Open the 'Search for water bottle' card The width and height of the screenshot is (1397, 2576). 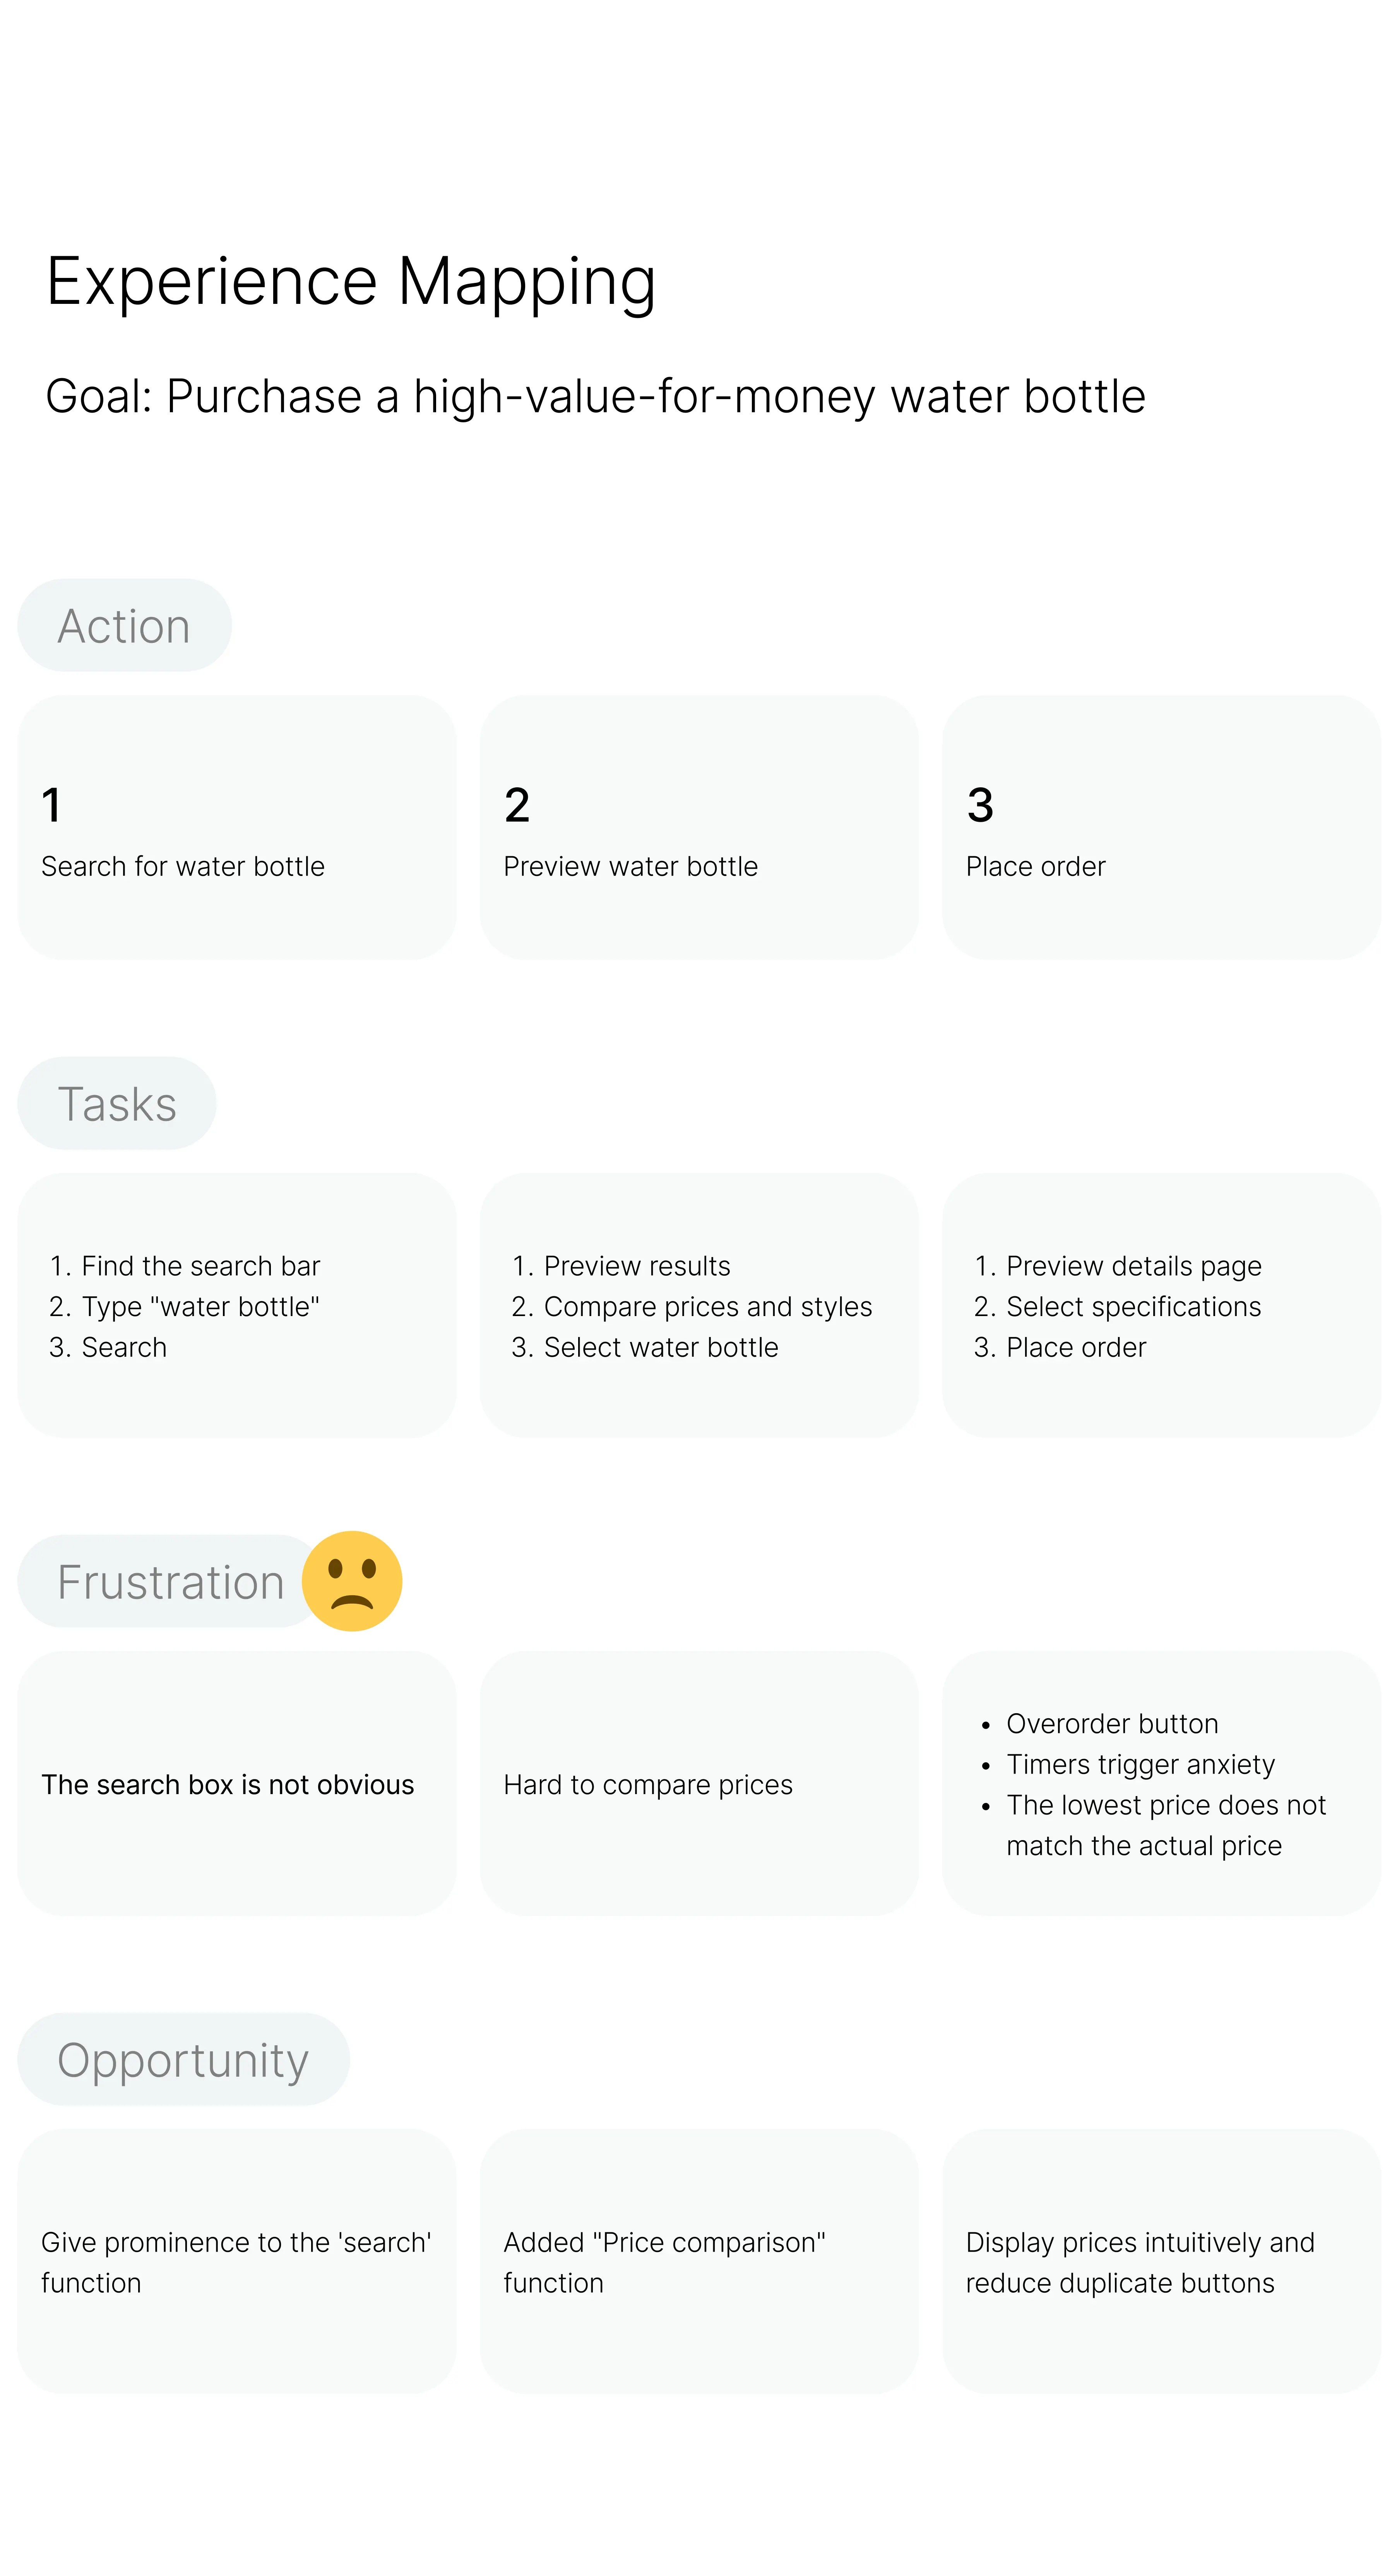click(236, 828)
